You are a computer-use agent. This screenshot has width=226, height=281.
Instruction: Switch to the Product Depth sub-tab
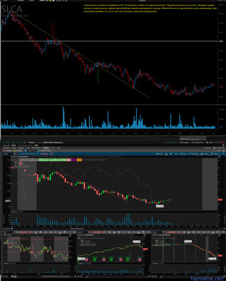click(x=45, y=150)
